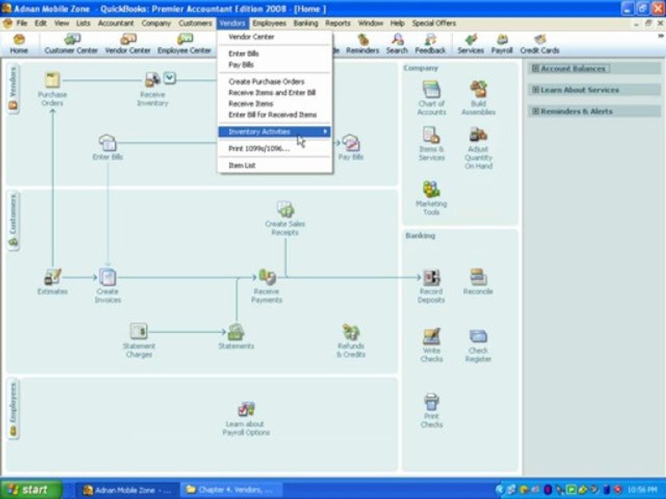This screenshot has height=499, width=666.
Task: Open the Vendor Center toolbar button
Action: pyautogui.click(x=128, y=44)
